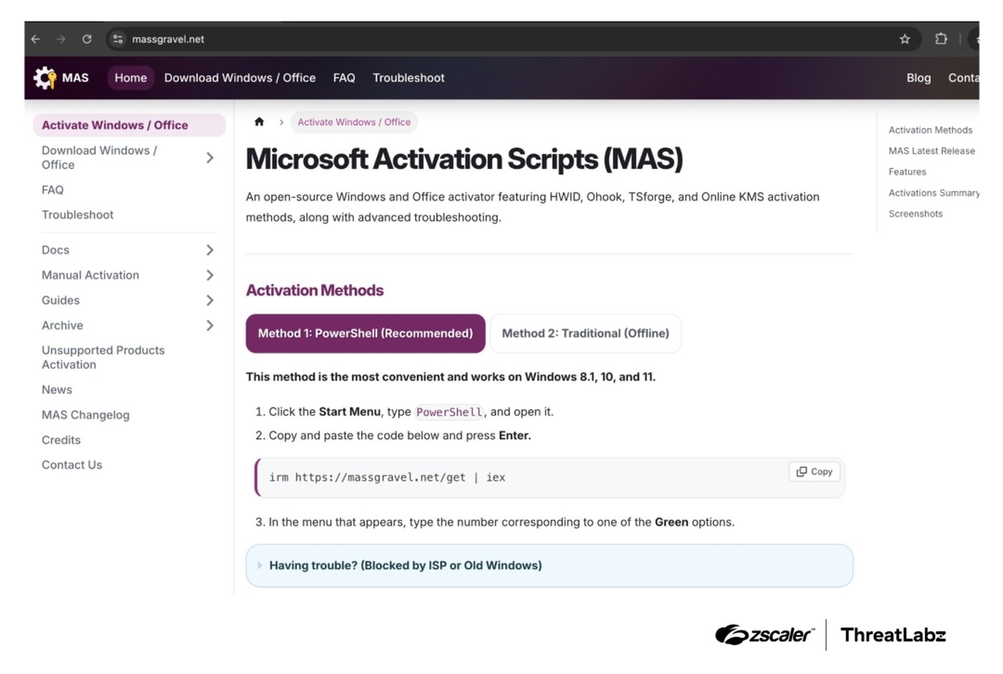
Task: Expand Download Windows / Office sidebar chevron
Action: [x=210, y=158]
